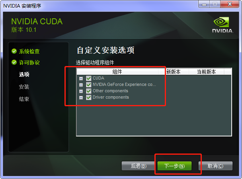The width and height of the screenshot is (242, 179).
Task: Uncheck the CUDA component checkbox
Action: click(x=89, y=78)
